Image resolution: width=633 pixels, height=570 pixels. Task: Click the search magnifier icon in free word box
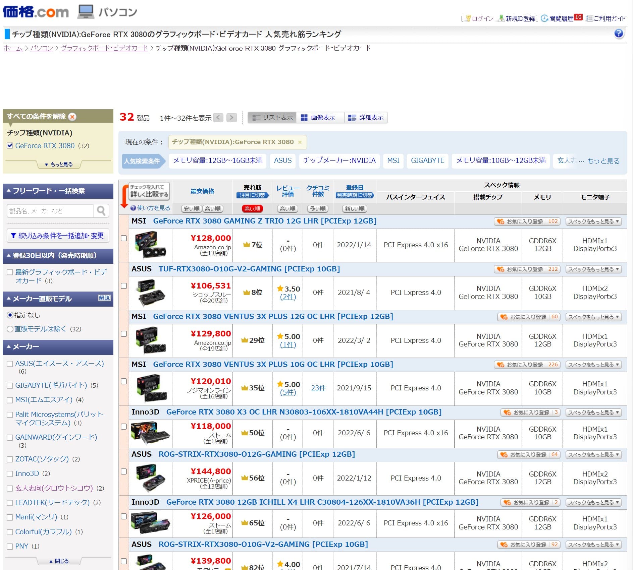101,211
